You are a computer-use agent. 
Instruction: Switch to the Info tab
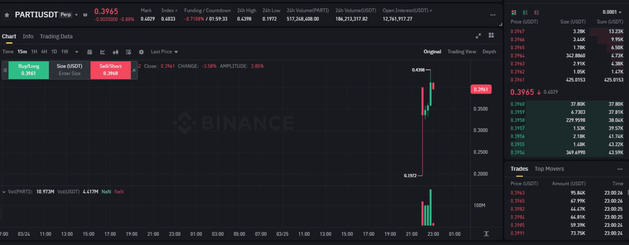click(28, 36)
